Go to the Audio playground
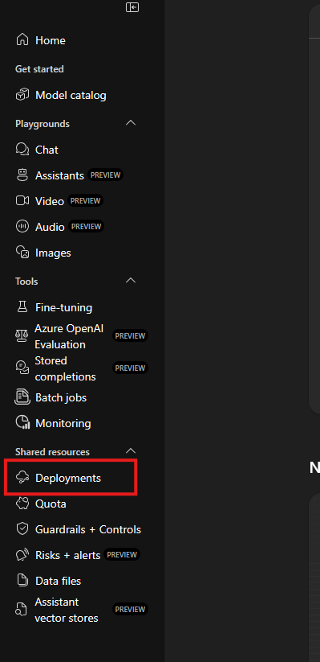The width and height of the screenshot is (320, 662). point(50,227)
